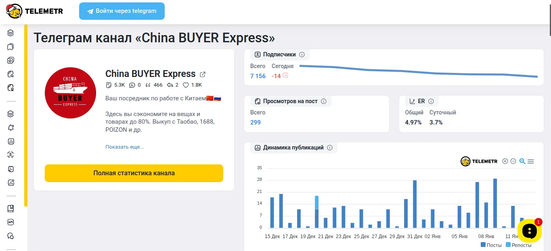
Task: Click the subscribers total '7 156'
Action: pyautogui.click(x=258, y=76)
